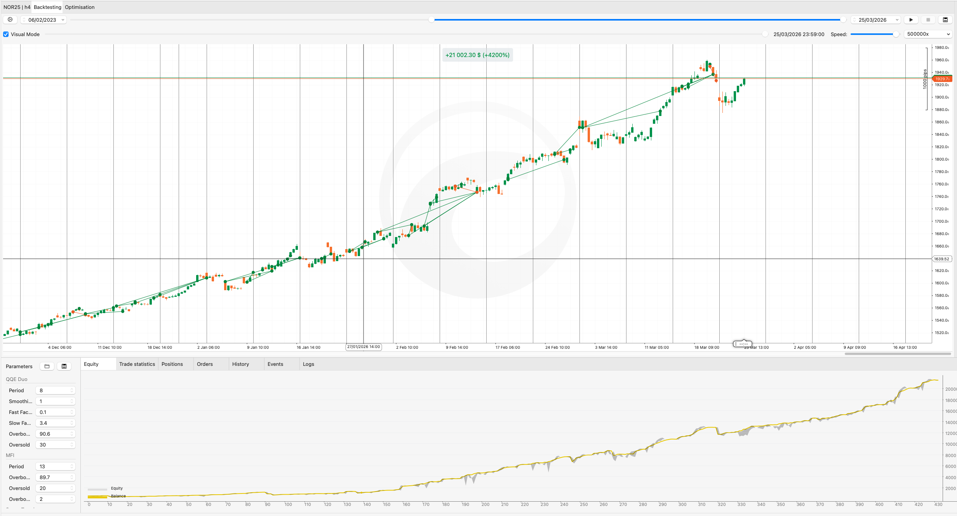
Task: Click the time-axis cursor handle marker
Action: (x=743, y=344)
